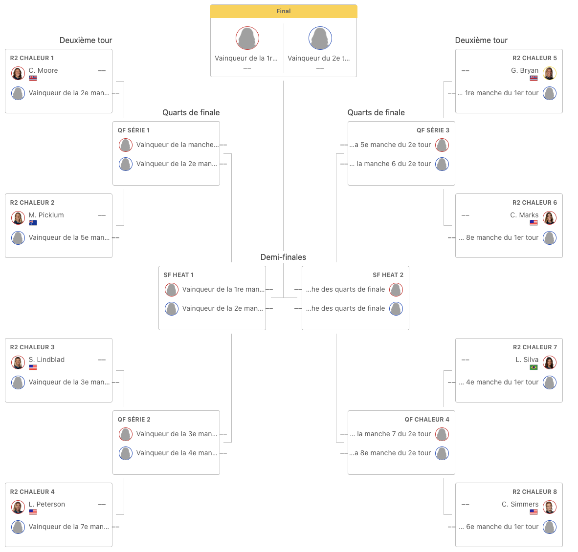Open L. Peterson's athlete name link
Screen dimensions: 578x552
[47, 504]
